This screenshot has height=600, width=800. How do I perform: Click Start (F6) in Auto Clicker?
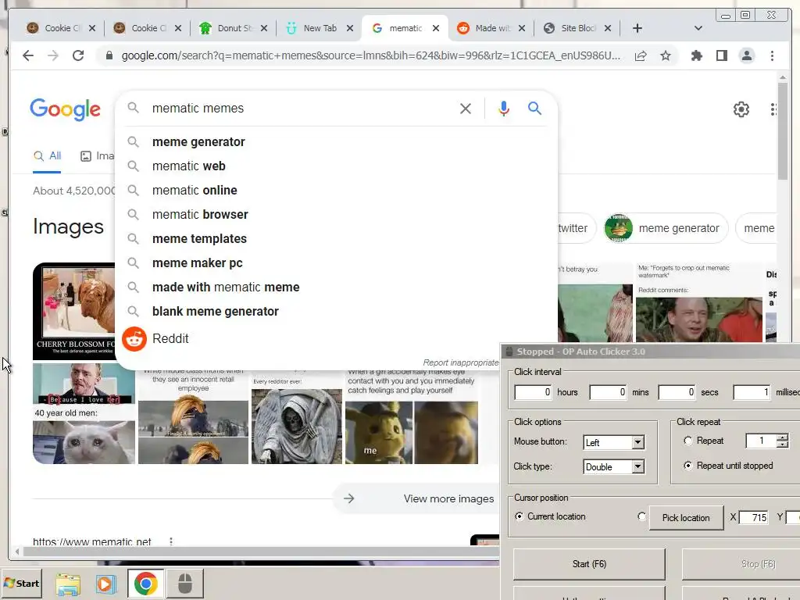pyautogui.click(x=589, y=564)
